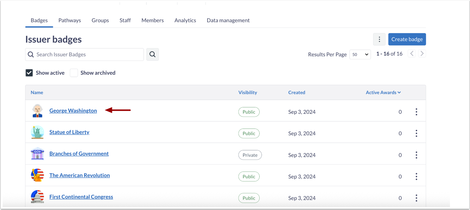The width and height of the screenshot is (470, 210).
Task: Switch to the Pathways tab
Action: [70, 20]
